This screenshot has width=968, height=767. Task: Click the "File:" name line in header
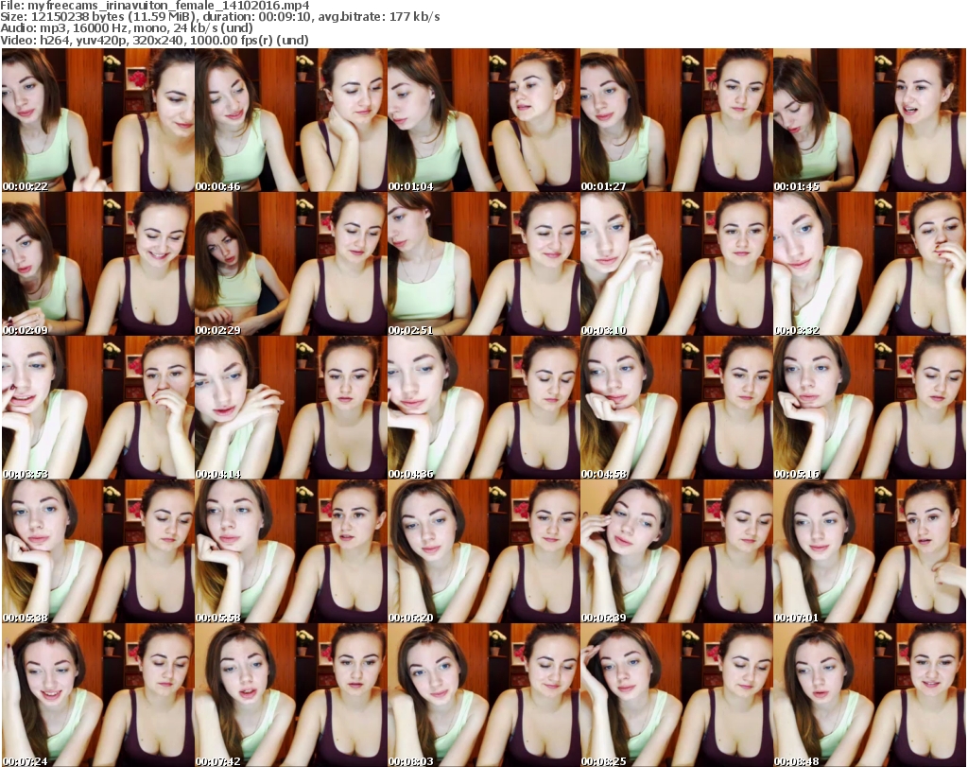[x=155, y=6]
